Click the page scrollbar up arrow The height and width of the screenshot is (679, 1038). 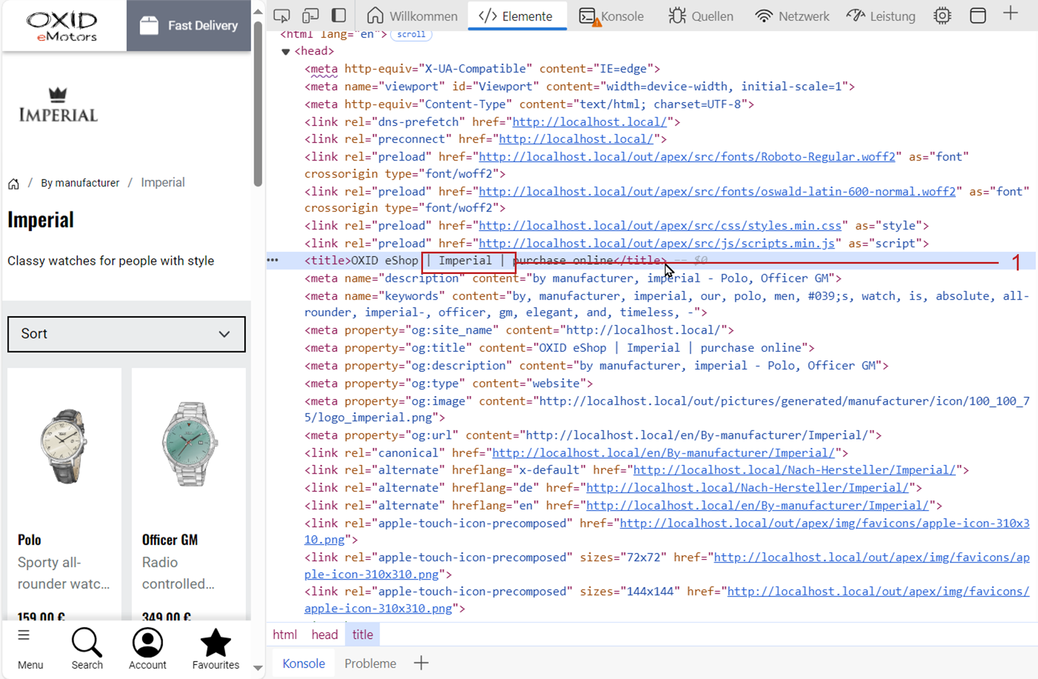tap(258, 11)
